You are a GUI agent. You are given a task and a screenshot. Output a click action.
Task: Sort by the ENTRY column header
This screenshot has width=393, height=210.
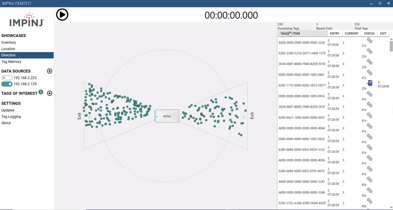(x=334, y=33)
